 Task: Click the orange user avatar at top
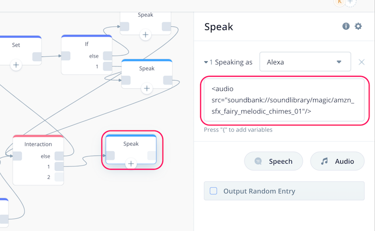[339, 2]
